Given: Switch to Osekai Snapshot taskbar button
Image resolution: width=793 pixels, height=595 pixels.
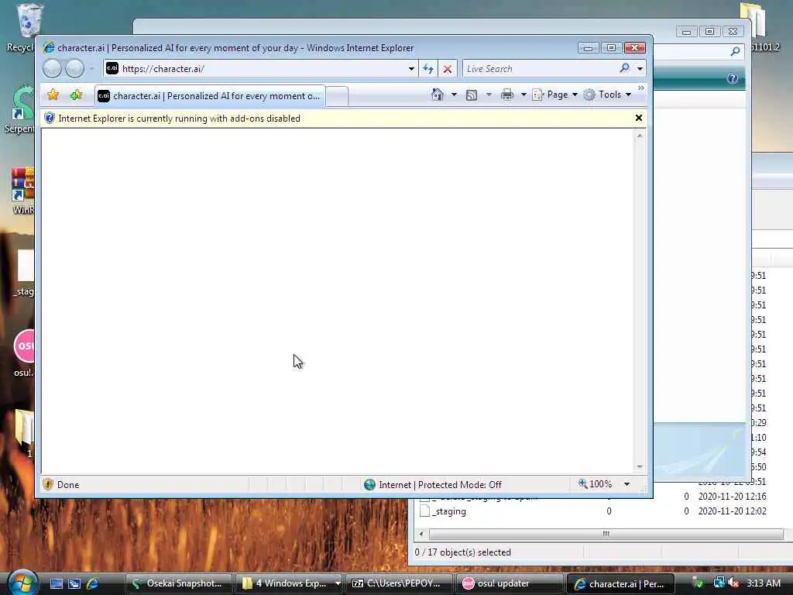Looking at the screenshot, I should pos(178,583).
